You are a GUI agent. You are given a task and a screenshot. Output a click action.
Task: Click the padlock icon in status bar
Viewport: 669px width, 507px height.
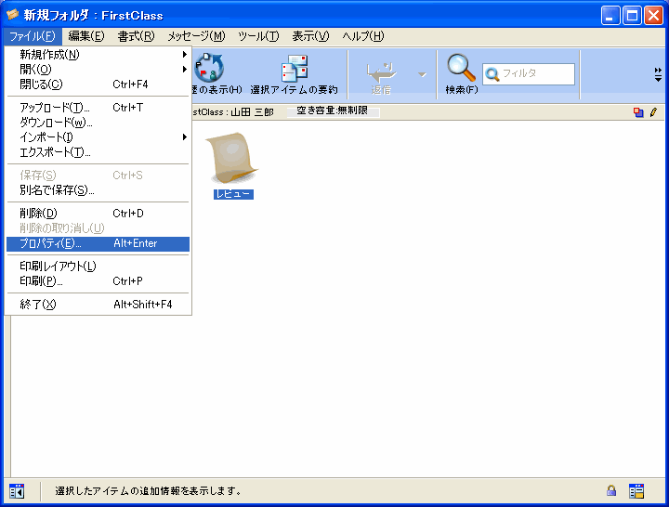click(x=611, y=490)
